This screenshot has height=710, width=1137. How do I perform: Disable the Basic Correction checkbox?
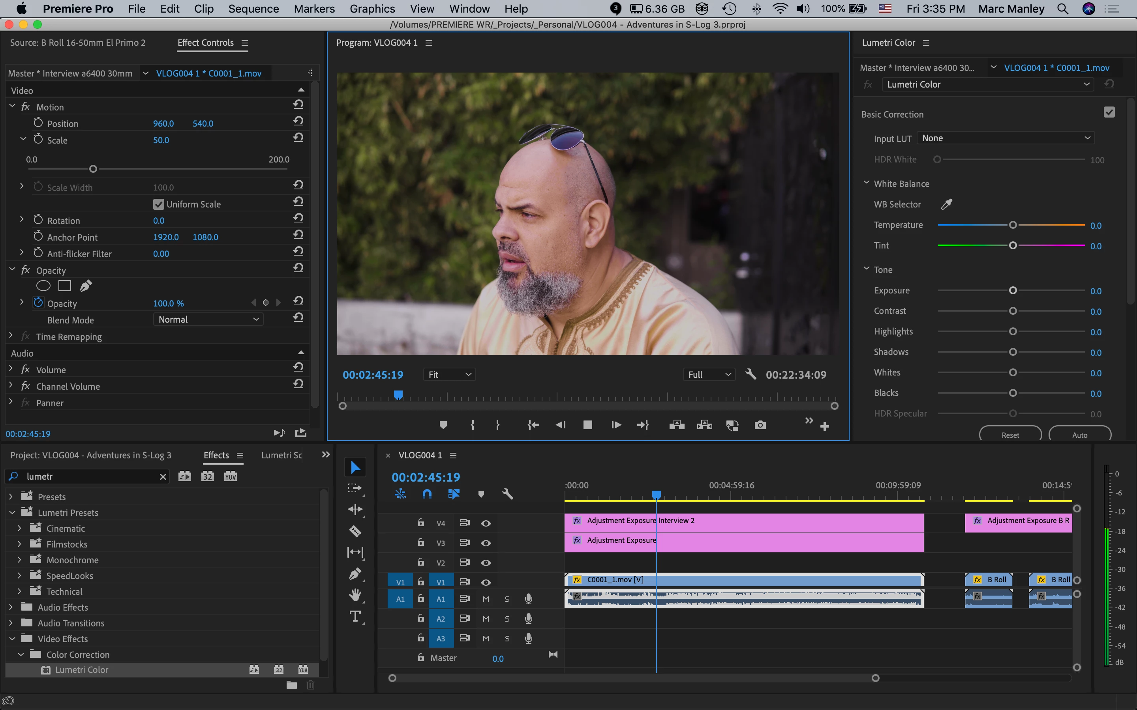(x=1109, y=112)
